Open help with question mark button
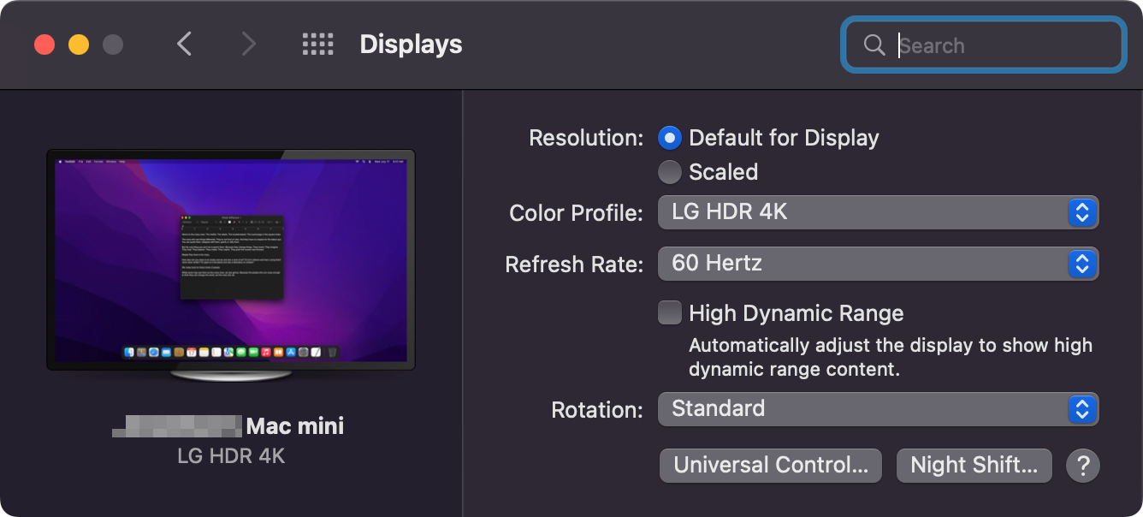Screen dimensions: 1143x517 click(x=1082, y=466)
